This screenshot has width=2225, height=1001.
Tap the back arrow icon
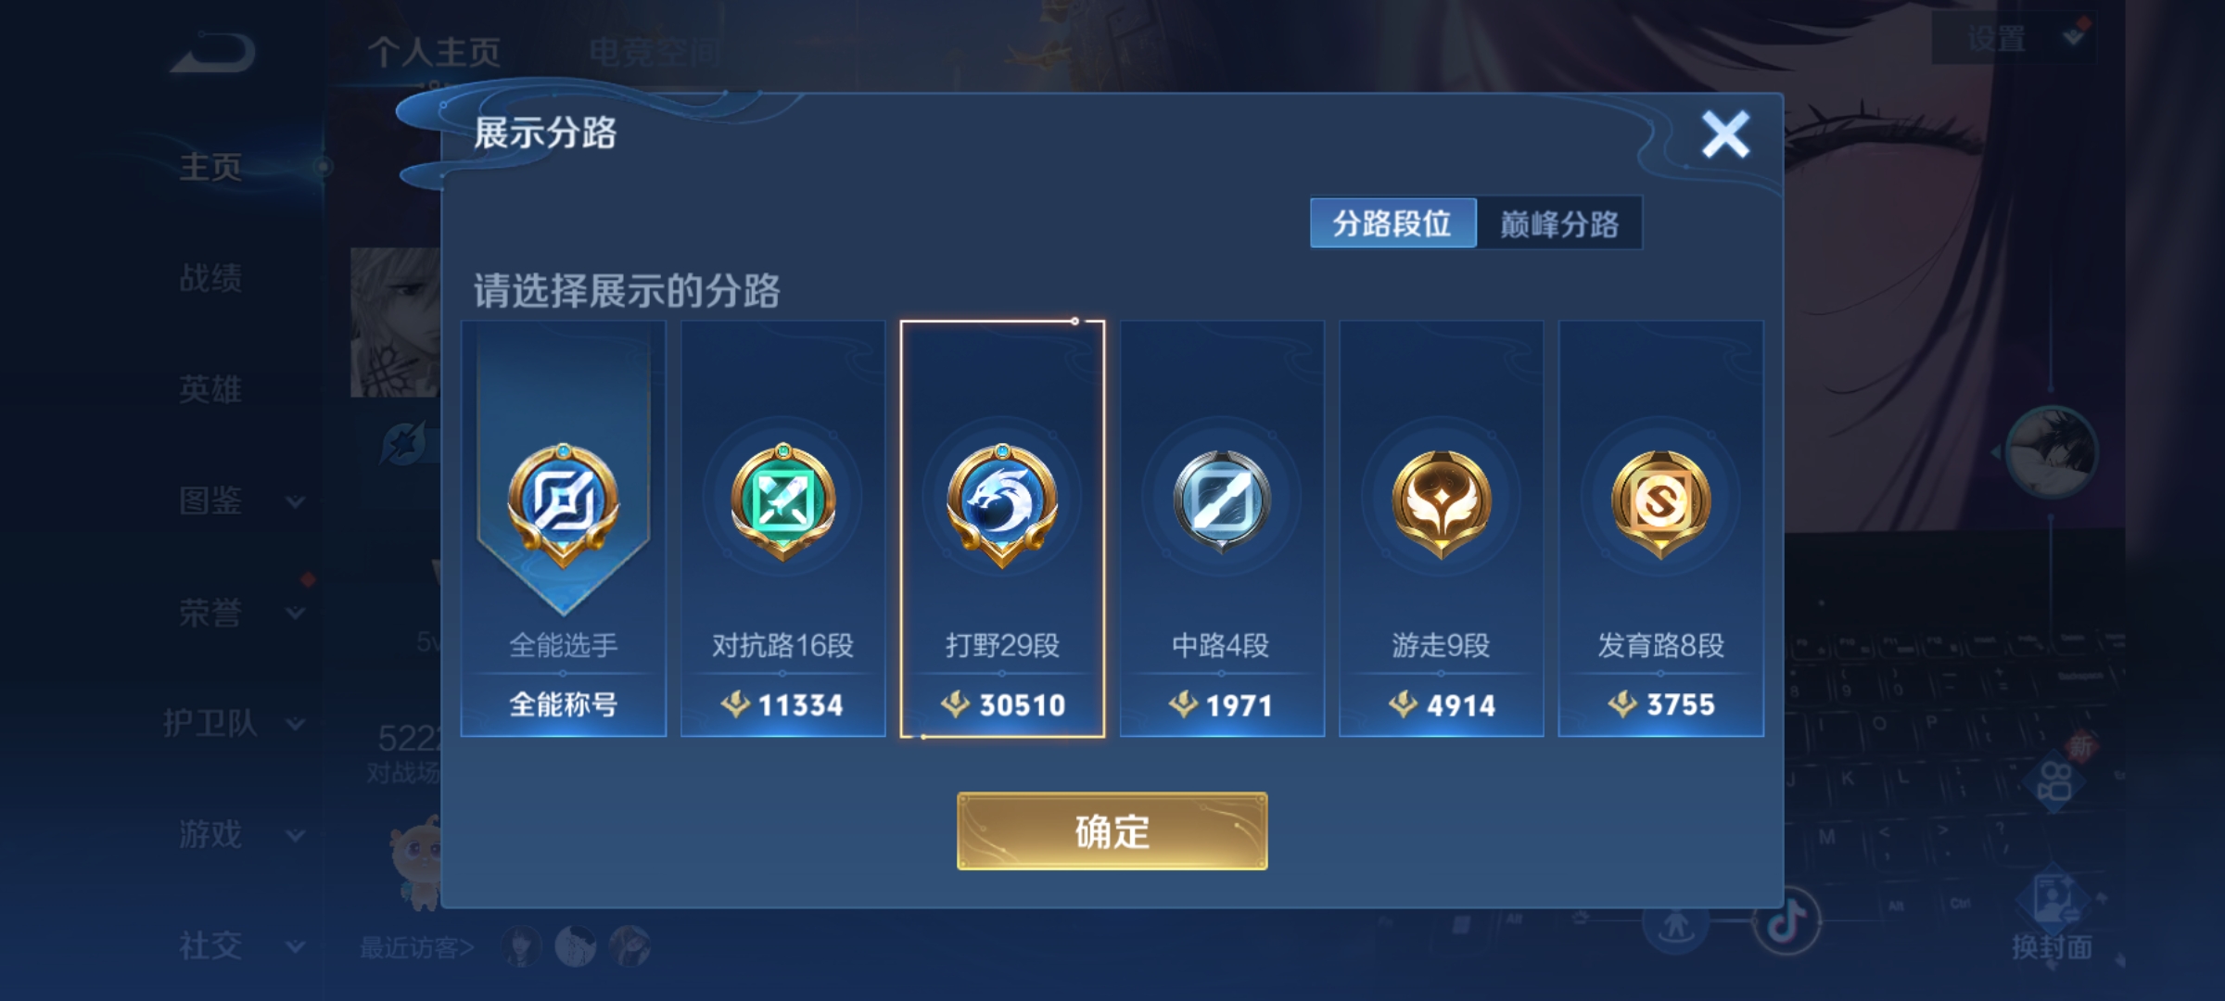click(213, 52)
